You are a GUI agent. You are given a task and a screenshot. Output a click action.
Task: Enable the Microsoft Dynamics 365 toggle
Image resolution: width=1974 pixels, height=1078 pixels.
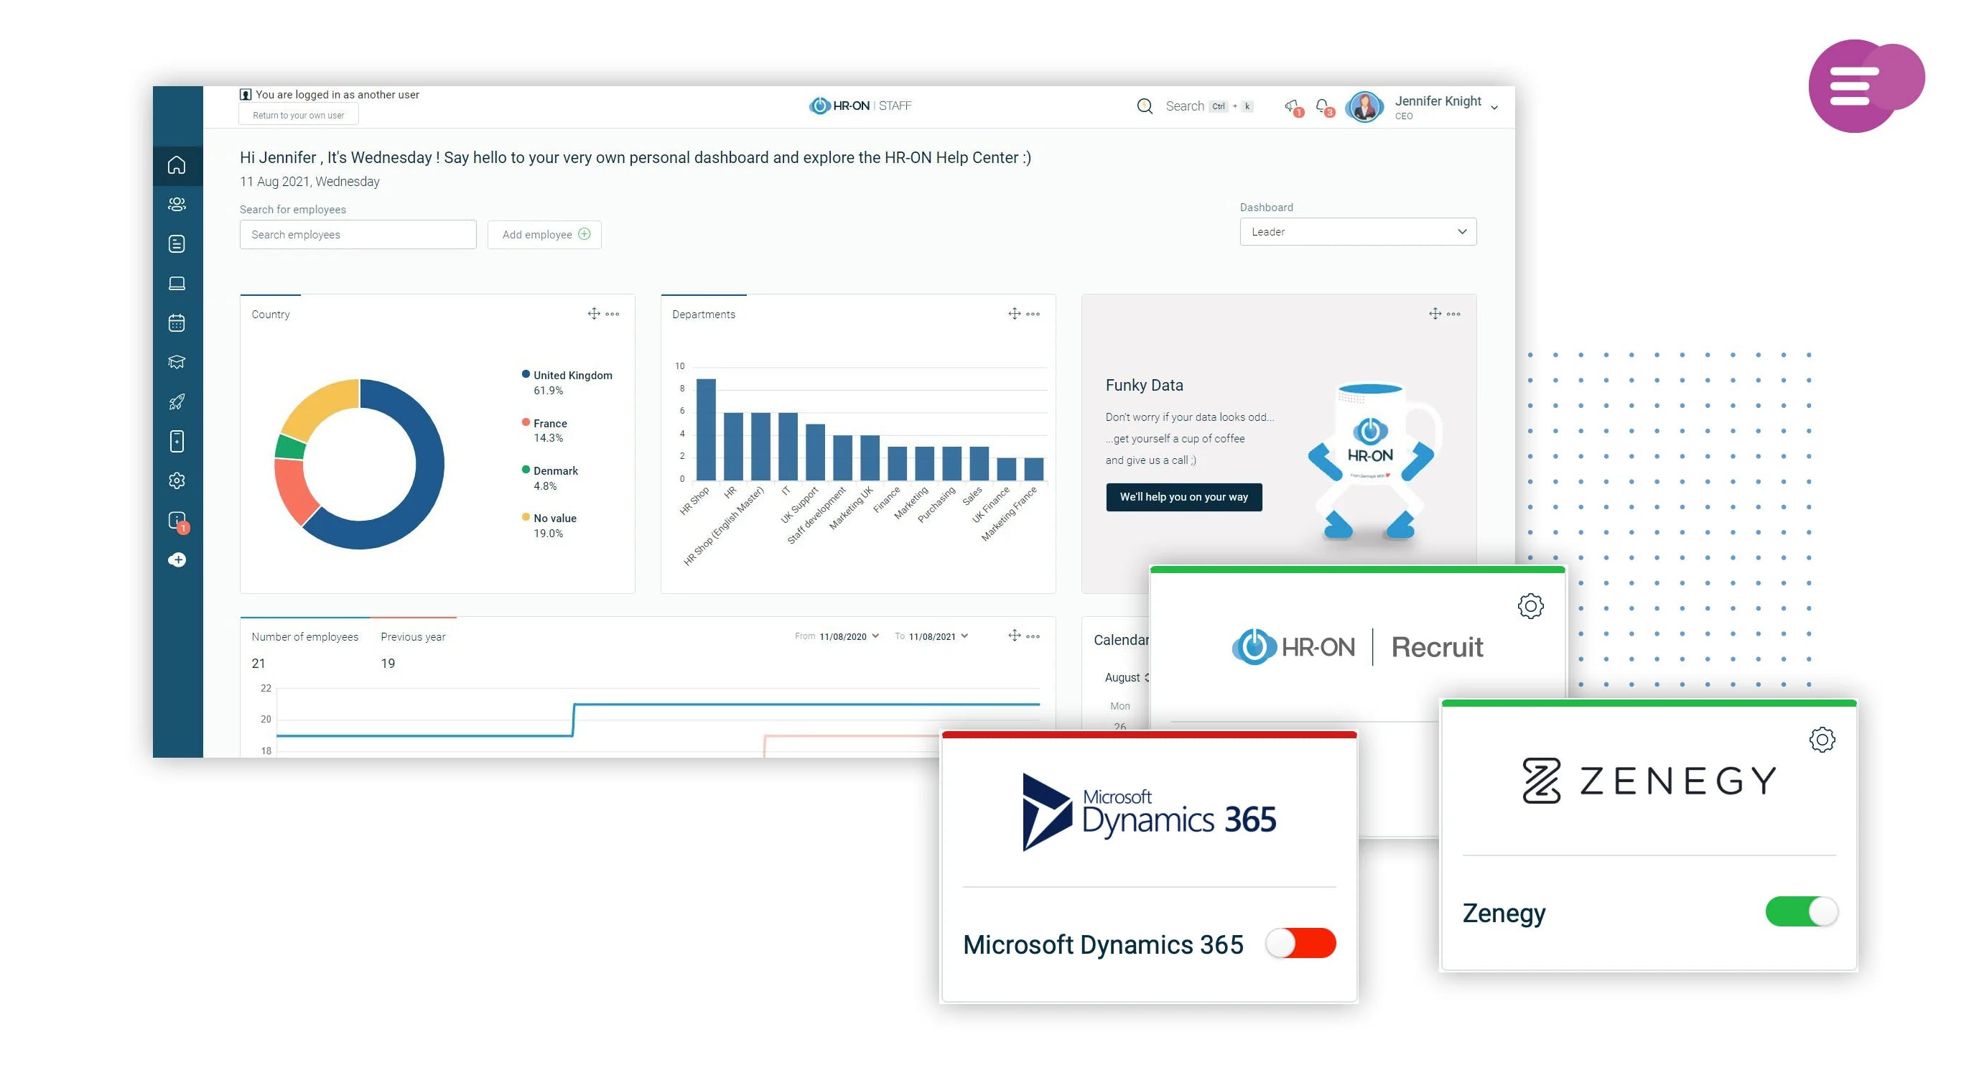click(x=1300, y=943)
